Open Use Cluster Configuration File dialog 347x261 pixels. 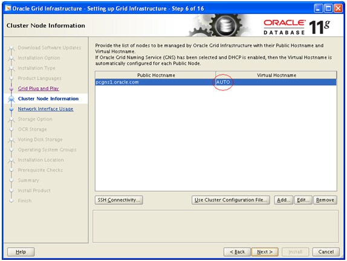[231, 200]
